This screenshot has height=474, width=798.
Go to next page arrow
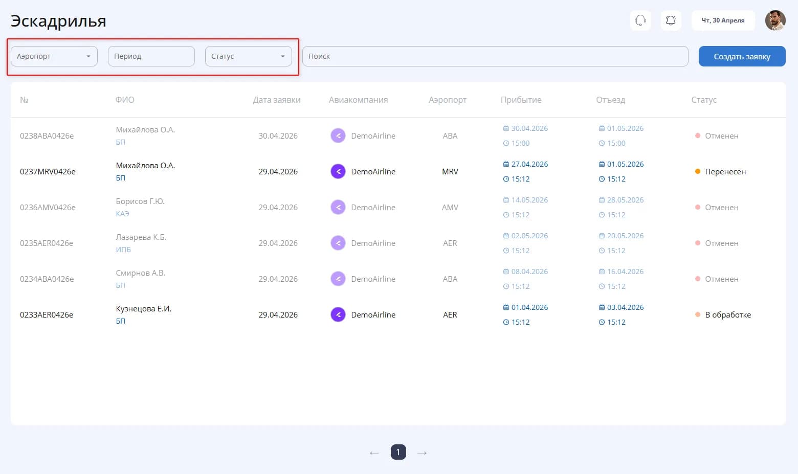tap(422, 453)
